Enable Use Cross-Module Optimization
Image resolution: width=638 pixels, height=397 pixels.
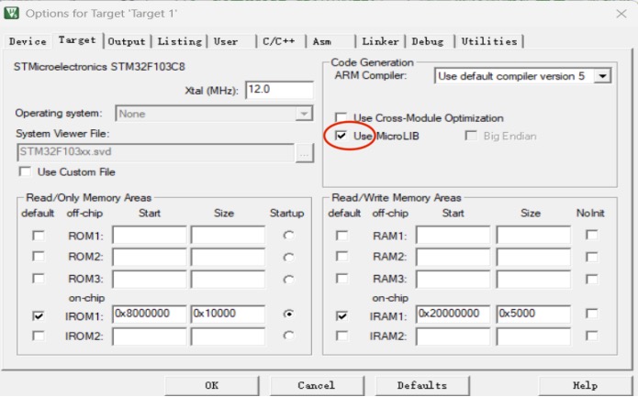pos(341,117)
